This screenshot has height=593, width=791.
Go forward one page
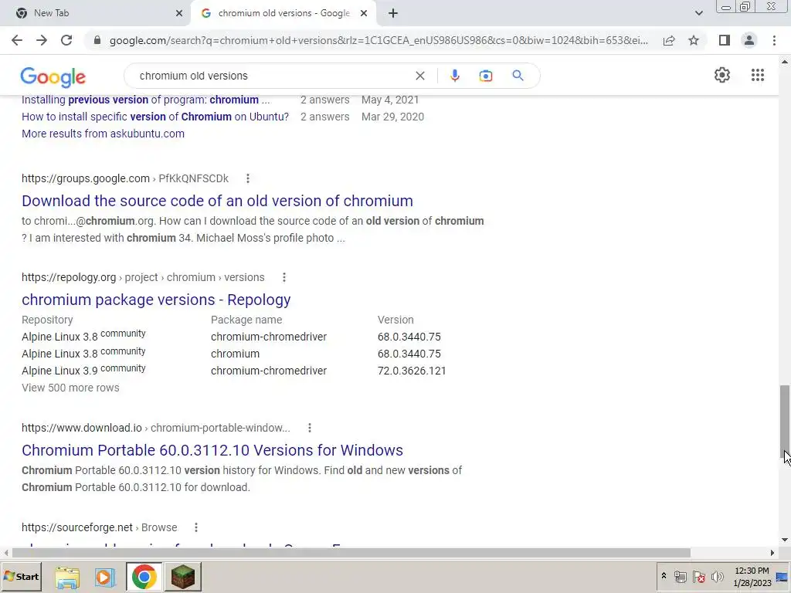pyautogui.click(x=42, y=40)
